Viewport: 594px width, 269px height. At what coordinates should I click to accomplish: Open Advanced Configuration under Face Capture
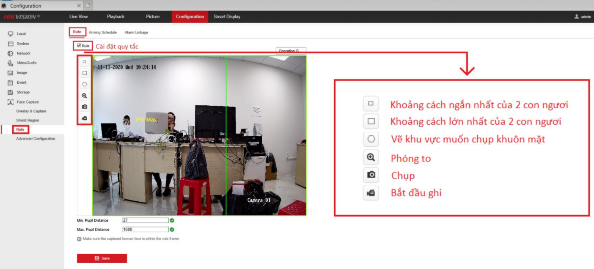click(x=36, y=138)
